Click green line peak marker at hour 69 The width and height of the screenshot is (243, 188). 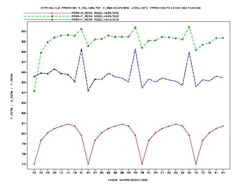click(x=189, y=27)
